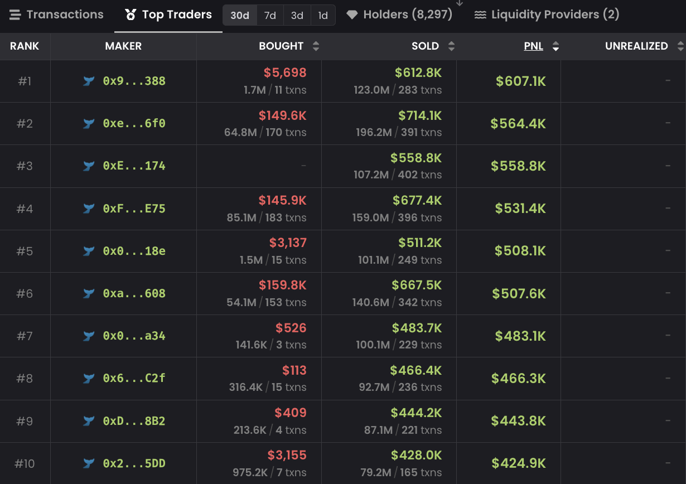Switch to the 7d time range
Image resolution: width=686 pixels, height=484 pixels.
(x=270, y=16)
